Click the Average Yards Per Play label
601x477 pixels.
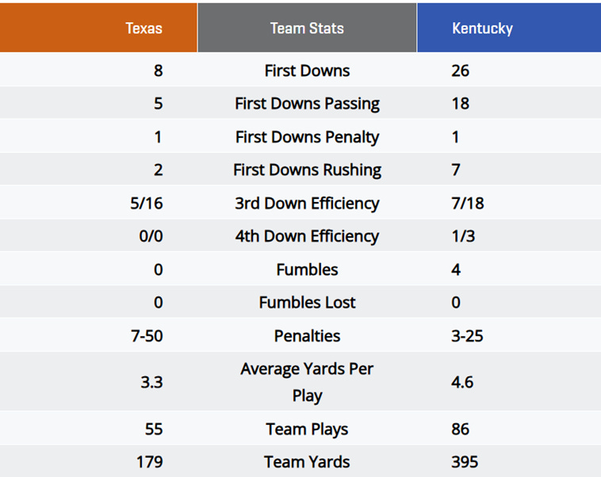pyautogui.click(x=307, y=382)
